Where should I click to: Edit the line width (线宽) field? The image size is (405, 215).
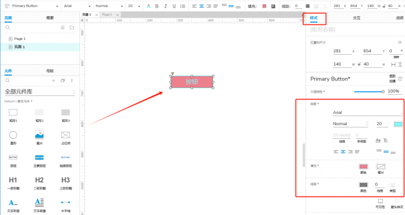pos(380,185)
